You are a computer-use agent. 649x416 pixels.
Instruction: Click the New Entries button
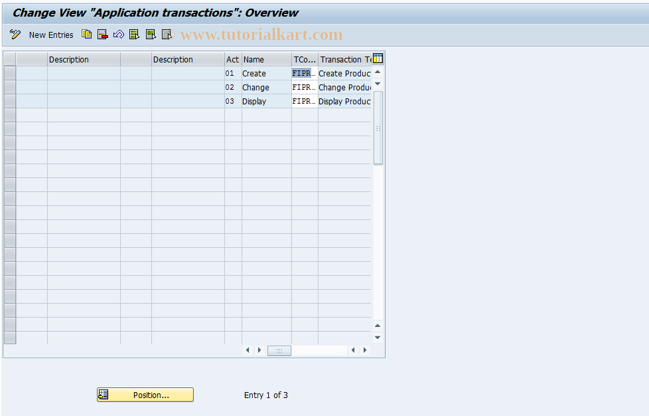[50, 34]
